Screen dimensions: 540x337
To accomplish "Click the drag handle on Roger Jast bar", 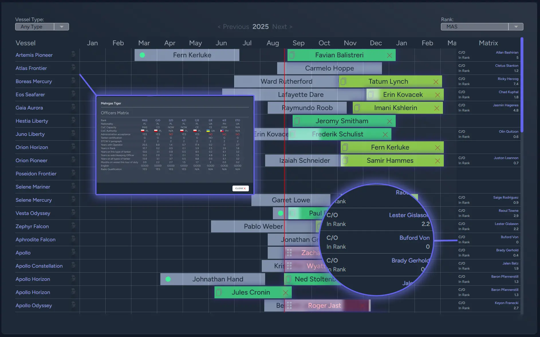I will click(289, 305).
